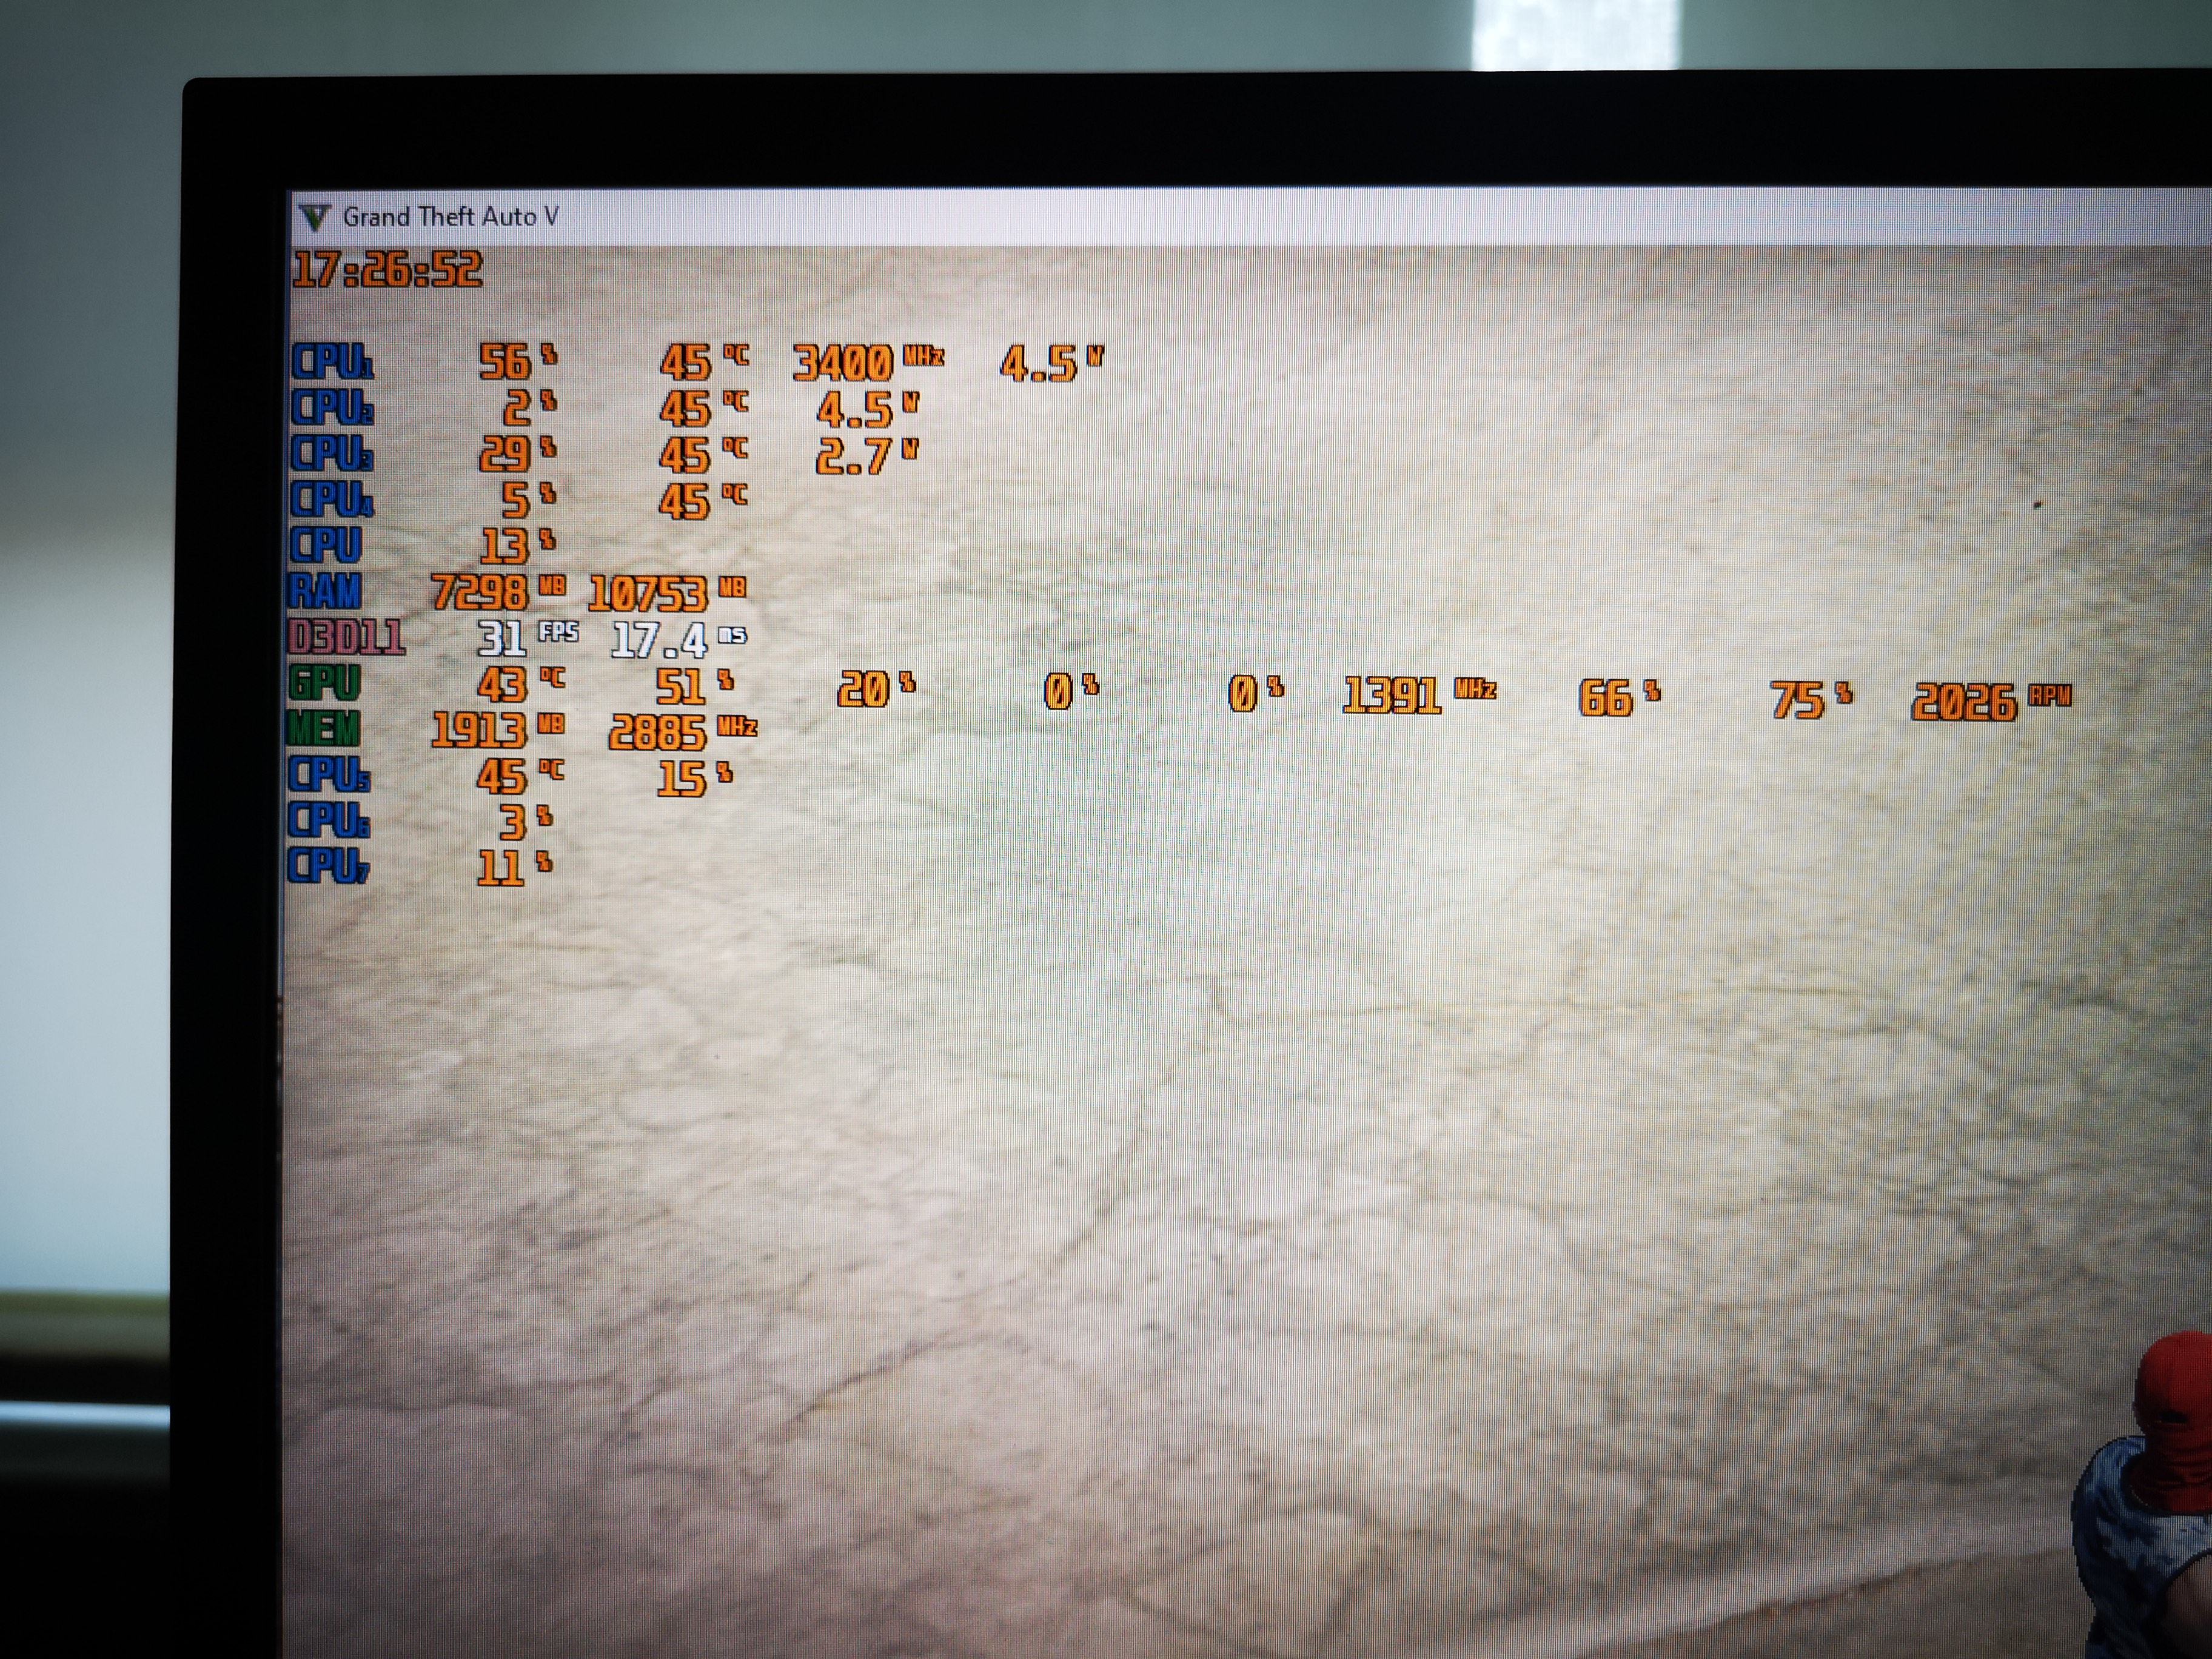The width and height of the screenshot is (2212, 1659).
Task: Click the 75 % value in the GPU row
Action: coord(1811,699)
